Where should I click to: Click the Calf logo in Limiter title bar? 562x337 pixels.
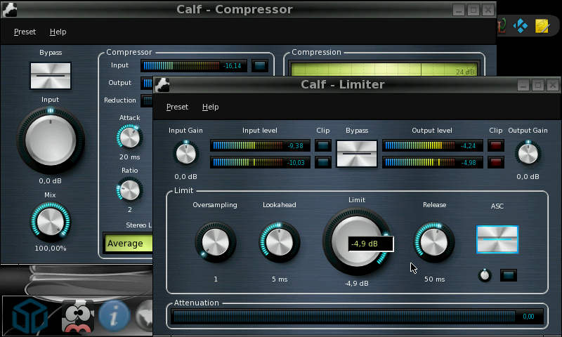pos(164,85)
